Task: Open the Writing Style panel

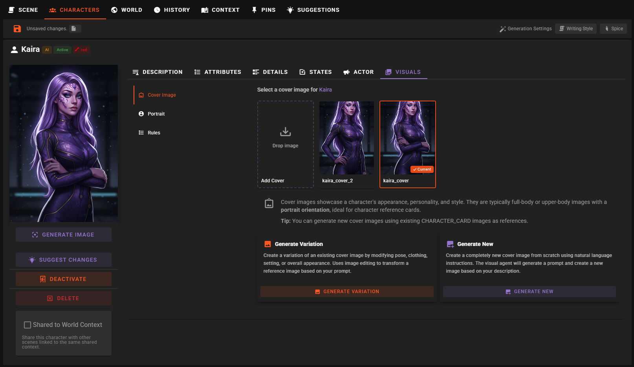Action: tap(575, 29)
